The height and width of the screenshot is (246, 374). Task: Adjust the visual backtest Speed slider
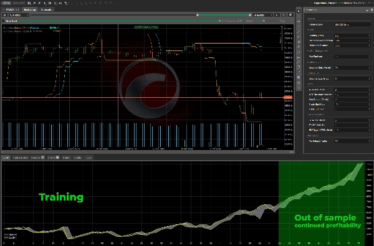pyautogui.click(x=264, y=21)
